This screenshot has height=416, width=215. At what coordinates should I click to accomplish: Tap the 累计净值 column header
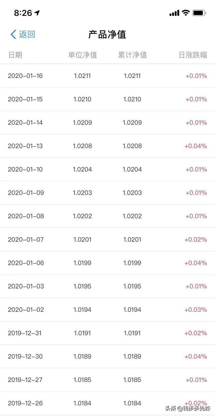tap(132, 55)
